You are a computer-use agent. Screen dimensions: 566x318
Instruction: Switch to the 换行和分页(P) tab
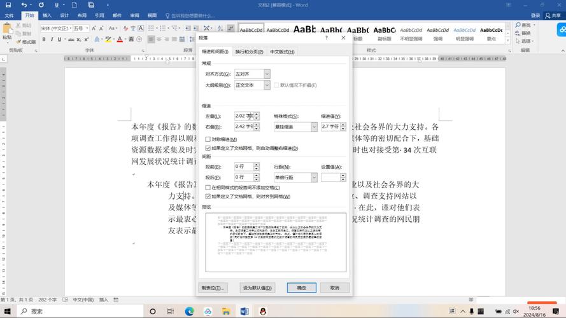coord(249,52)
